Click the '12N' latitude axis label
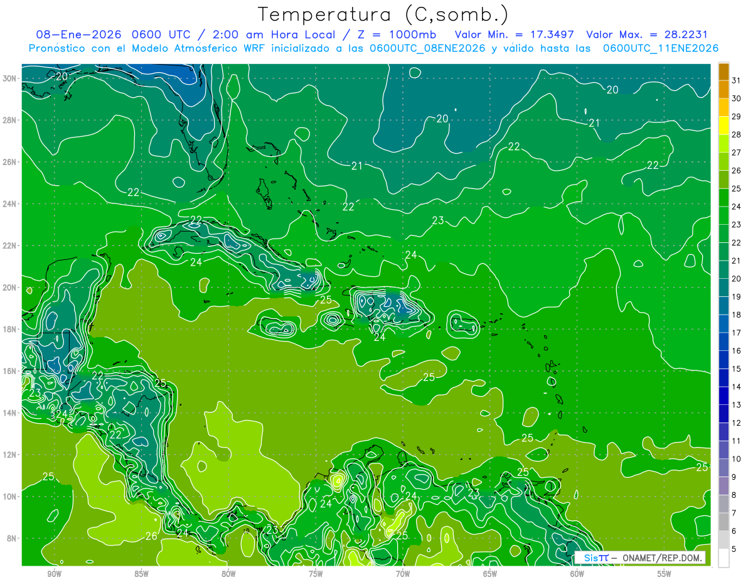This screenshot has height=582, width=753. (9, 455)
